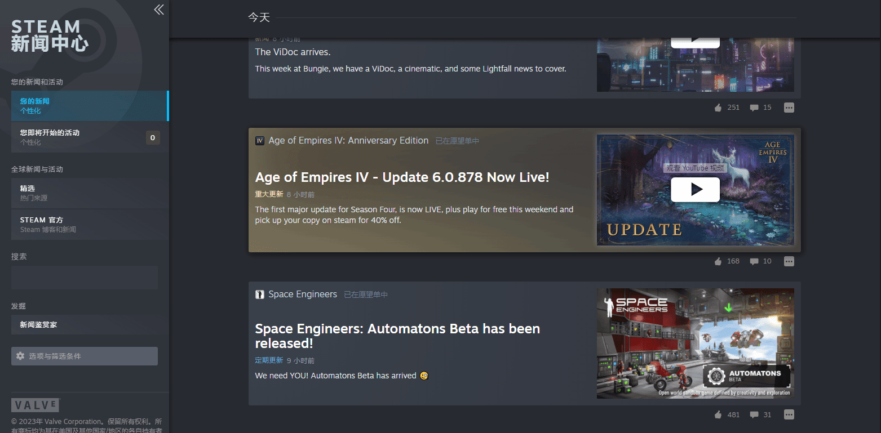Screen dimensions: 881x433
Task: Open more options for Age of Empires post
Action: click(x=789, y=261)
